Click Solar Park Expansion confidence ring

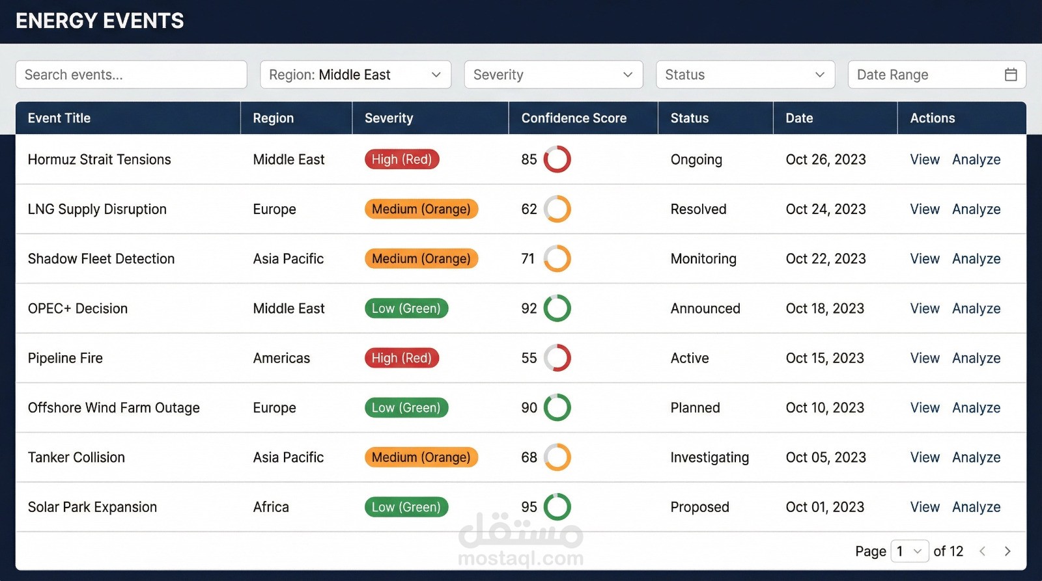[x=557, y=507]
